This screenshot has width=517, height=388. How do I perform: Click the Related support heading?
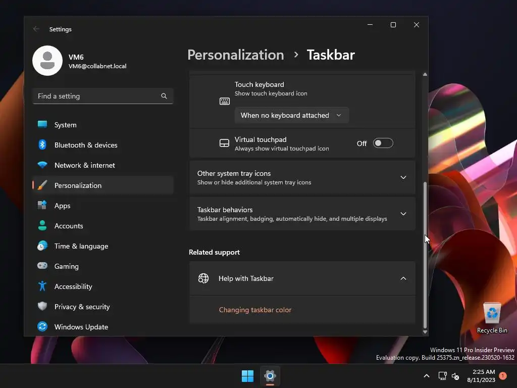tap(214, 252)
